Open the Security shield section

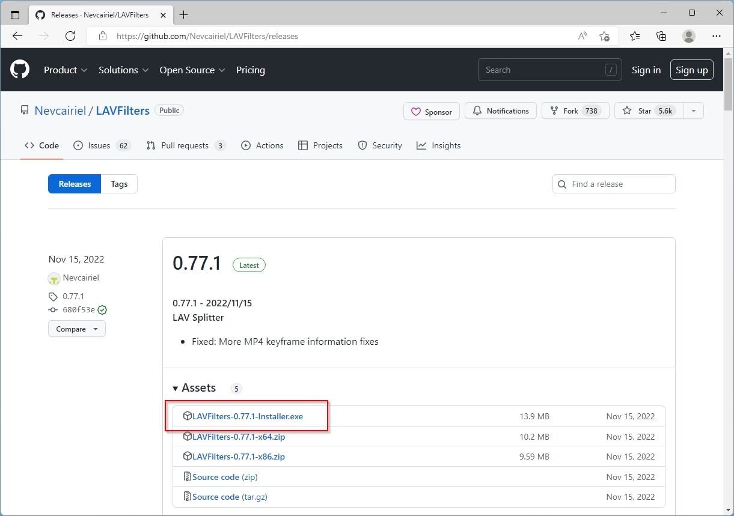coord(379,145)
